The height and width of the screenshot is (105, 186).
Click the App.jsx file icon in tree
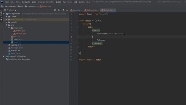coord(12,36)
